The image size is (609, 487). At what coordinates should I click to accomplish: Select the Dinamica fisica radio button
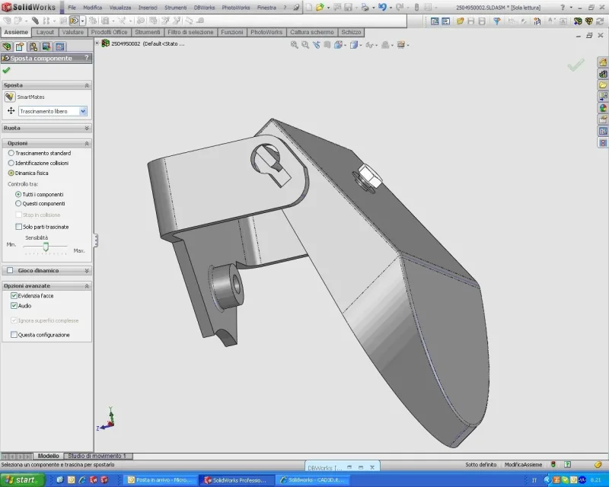pos(11,173)
